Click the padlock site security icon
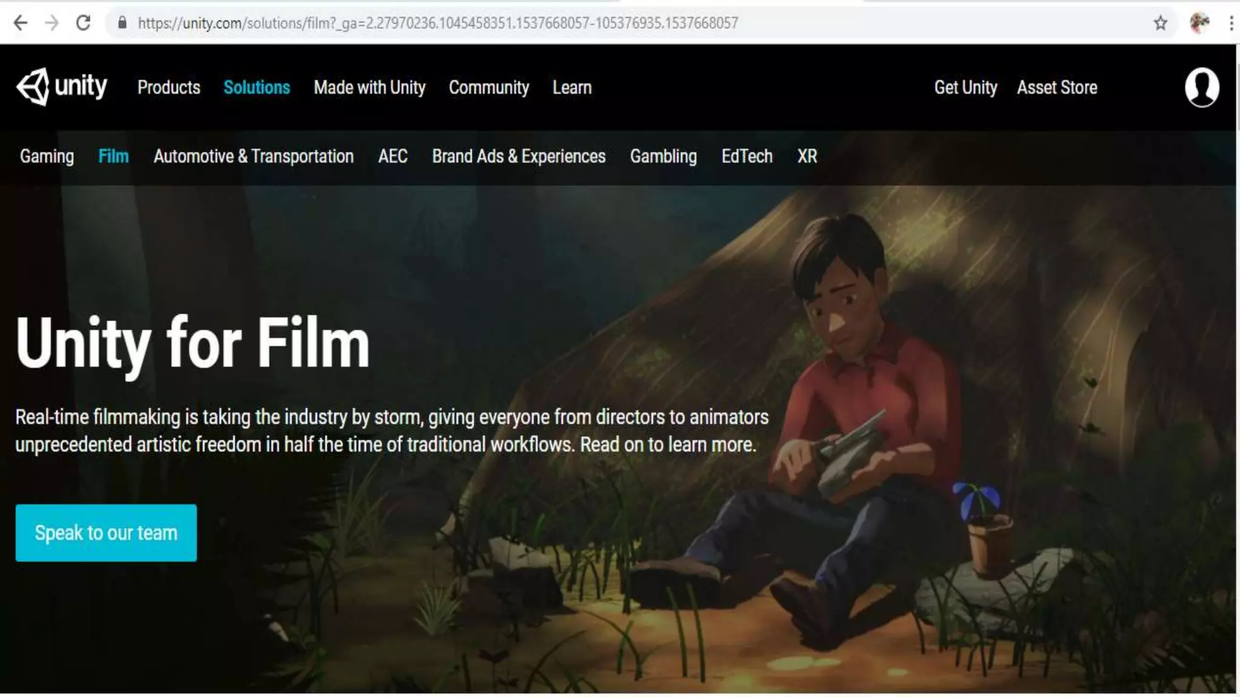 [x=122, y=23]
